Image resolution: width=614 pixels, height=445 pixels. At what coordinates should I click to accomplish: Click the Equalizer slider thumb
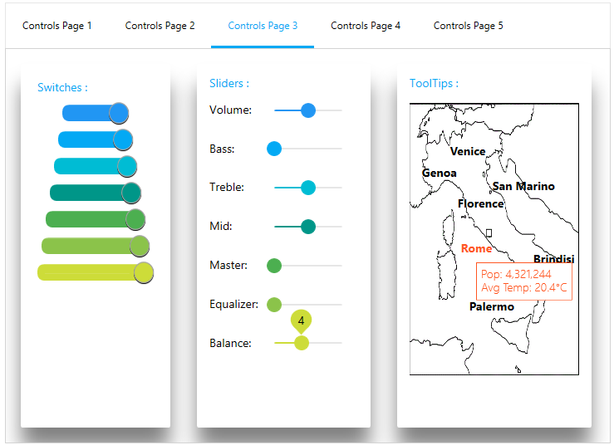[x=274, y=305]
